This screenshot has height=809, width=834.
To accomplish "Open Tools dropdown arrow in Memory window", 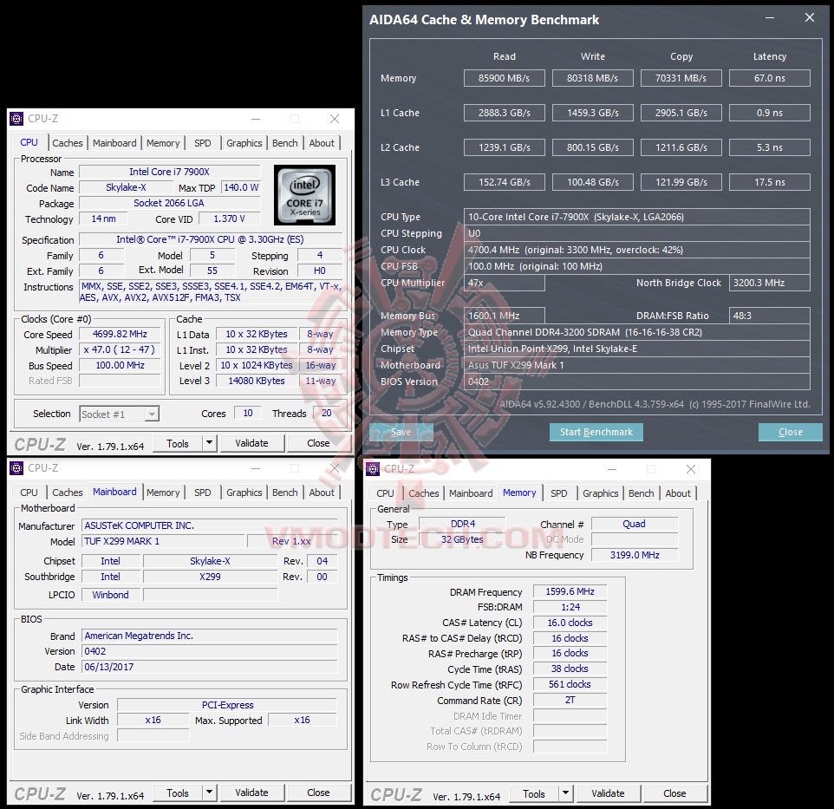I will tap(566, 793).
